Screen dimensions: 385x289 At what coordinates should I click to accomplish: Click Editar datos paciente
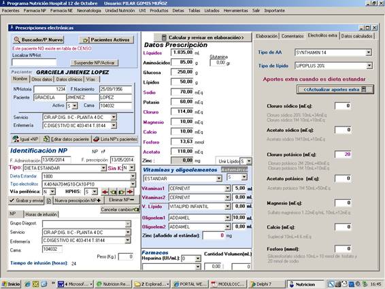coord(66,139)
